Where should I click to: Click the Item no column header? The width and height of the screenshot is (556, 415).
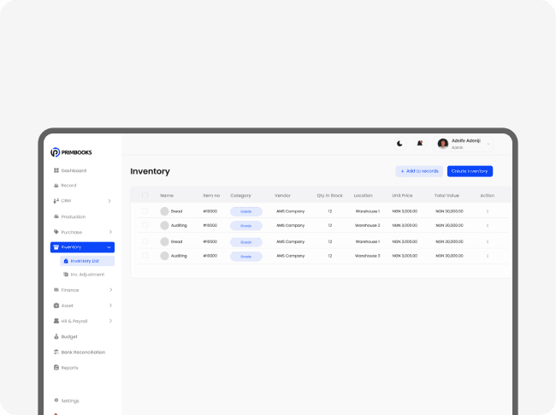click(x=211, y=195)
